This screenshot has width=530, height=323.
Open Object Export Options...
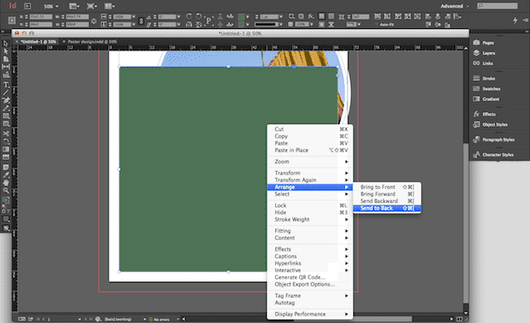(310, 285)
